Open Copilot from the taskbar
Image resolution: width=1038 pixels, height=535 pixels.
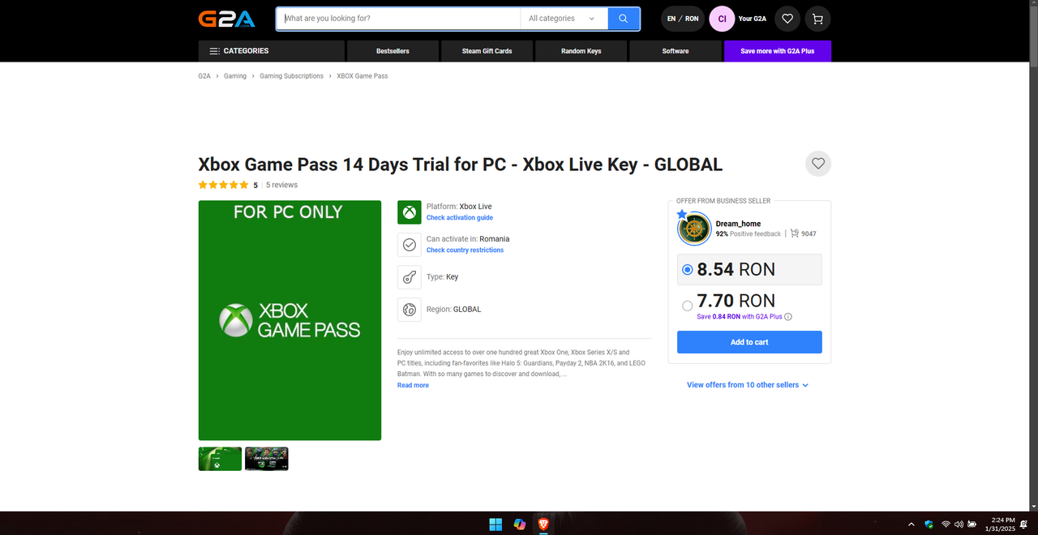(520, 524)
